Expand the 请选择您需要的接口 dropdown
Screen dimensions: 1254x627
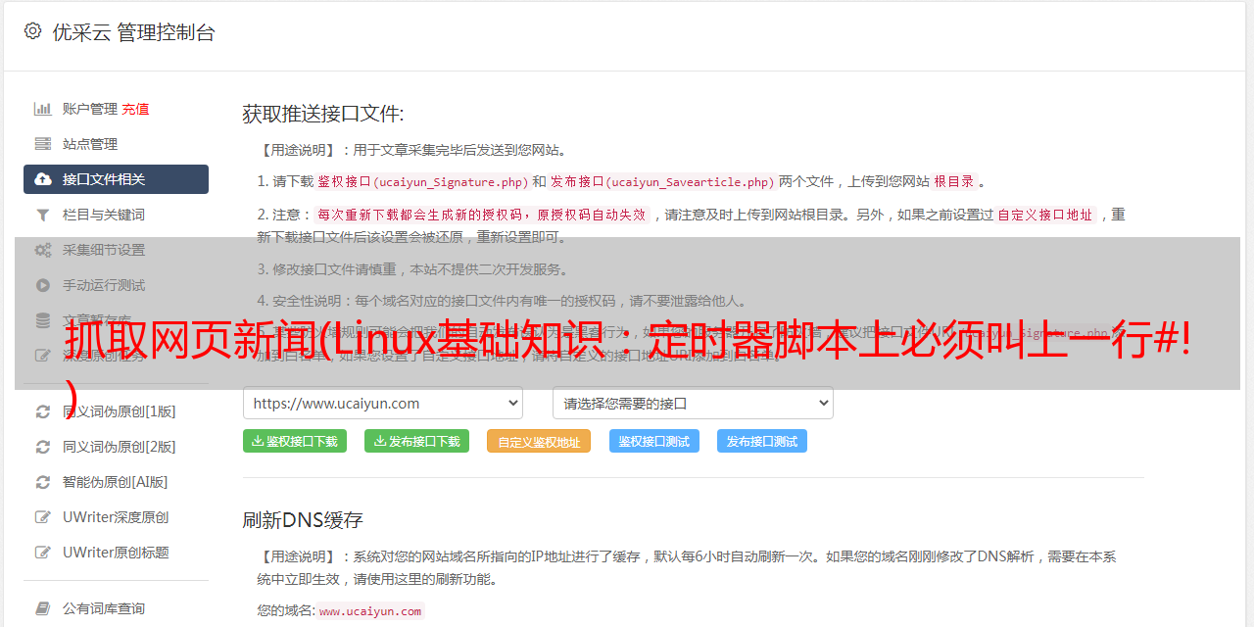693,403
